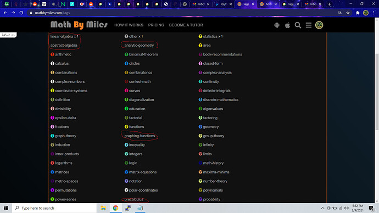Click the question icon beside limits

point(200,154)
